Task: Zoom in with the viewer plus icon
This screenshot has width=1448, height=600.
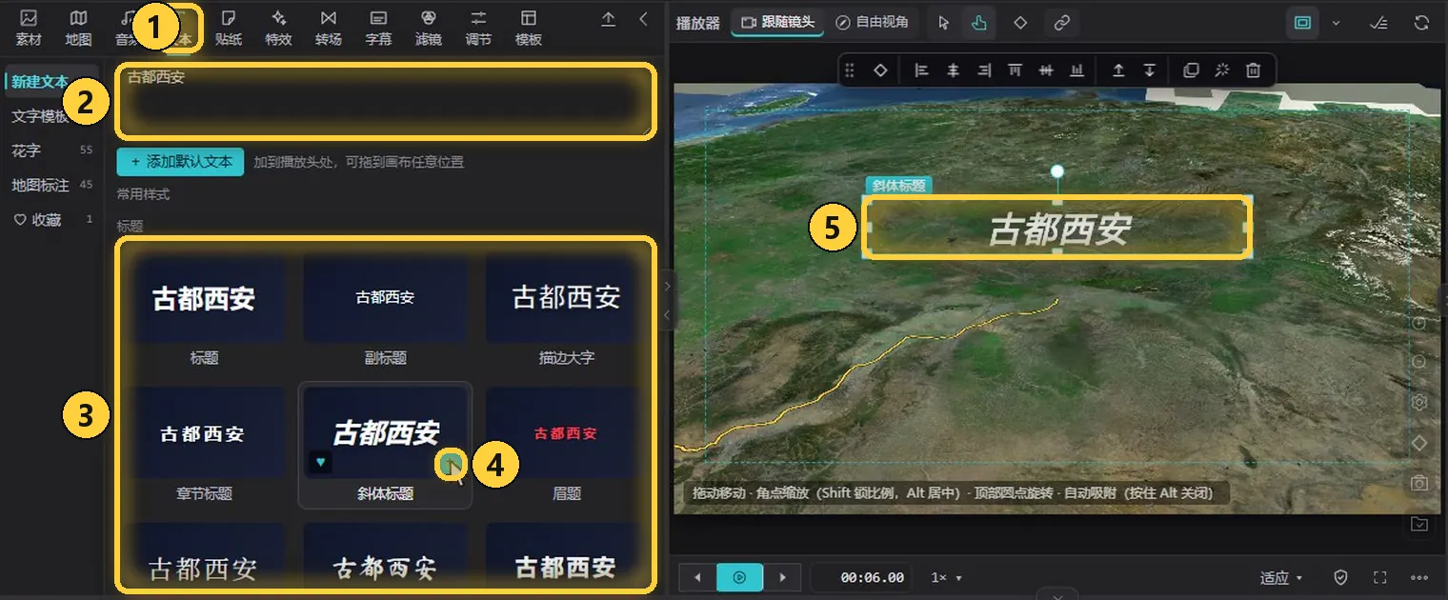Action: (x=1419, y=325)
